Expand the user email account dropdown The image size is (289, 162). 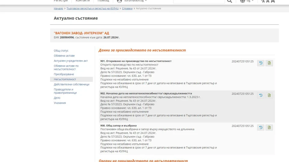click(x=135, y=1)
